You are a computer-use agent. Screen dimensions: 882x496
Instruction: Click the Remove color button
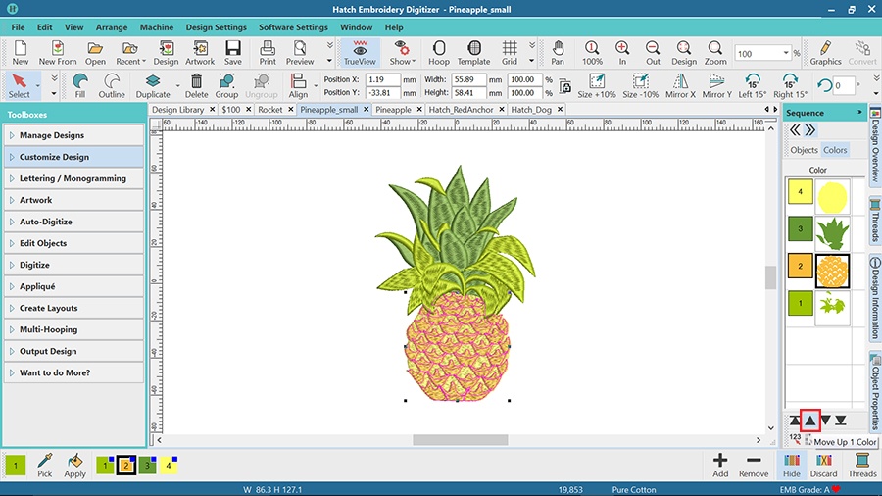pos(753,465)
